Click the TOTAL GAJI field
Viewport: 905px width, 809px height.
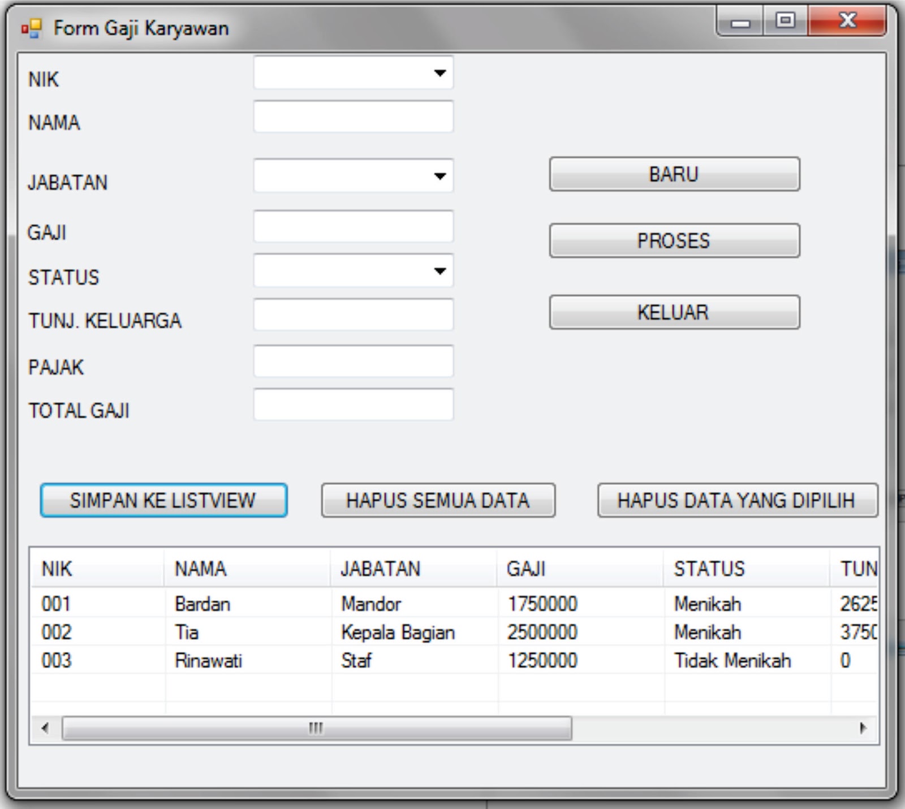pyautogui.click(x=354, y=405)
